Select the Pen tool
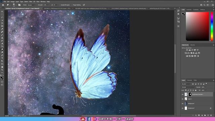This screenshot has width=215, height=121. click(2, 55)
